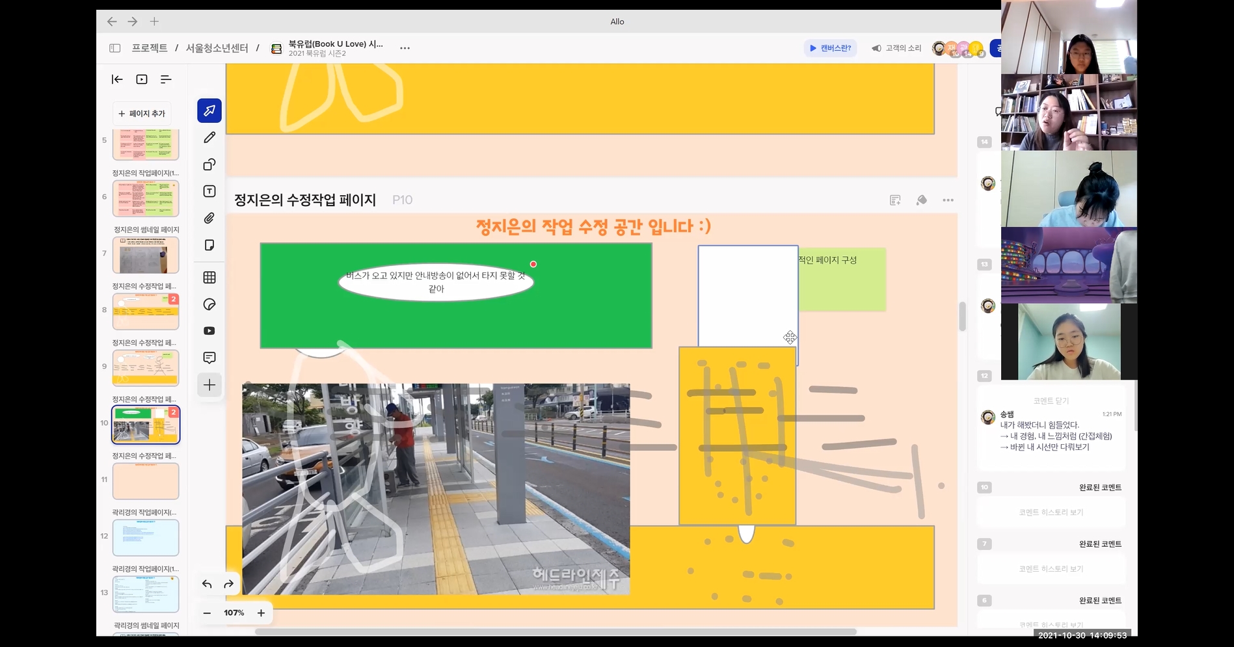Image resolution: width=1234 pixels, height=647 pixels.
Task: Open the 프로젝트 breadcrumb
Action: [150, 48]
